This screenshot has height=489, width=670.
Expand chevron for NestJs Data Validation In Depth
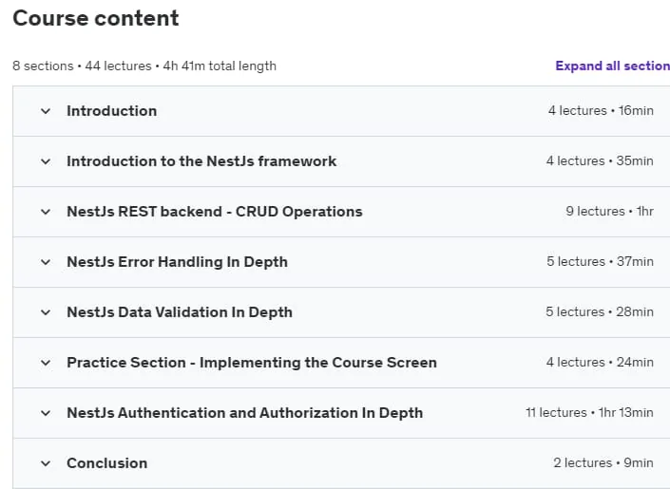point(46,312)
